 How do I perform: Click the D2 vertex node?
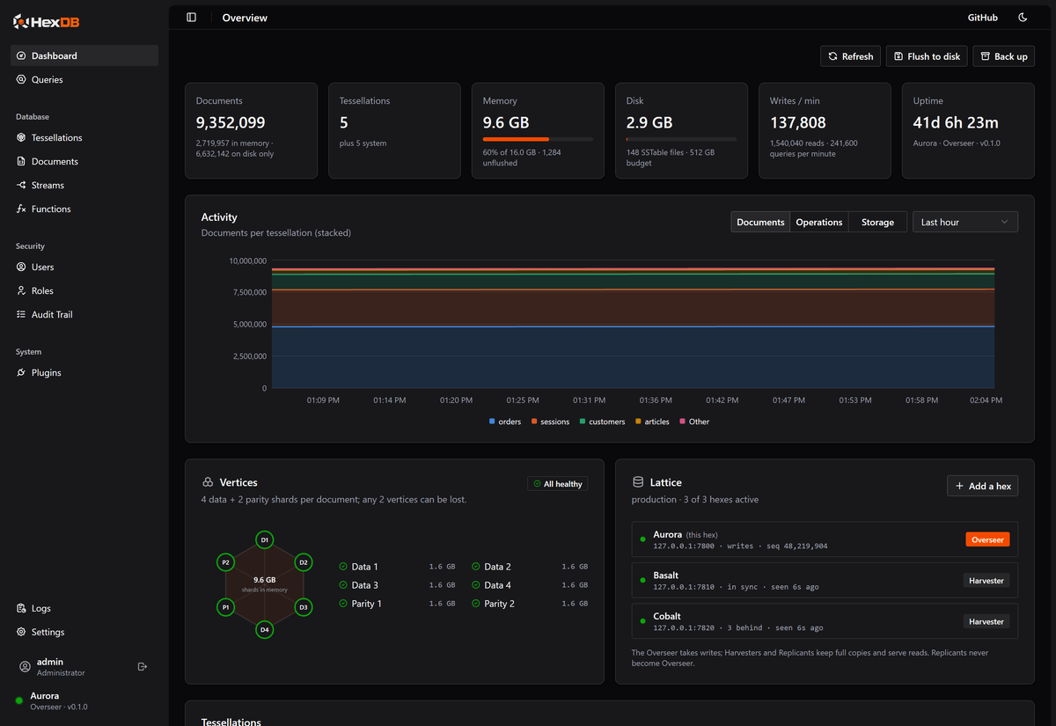(x=303, y=562)
